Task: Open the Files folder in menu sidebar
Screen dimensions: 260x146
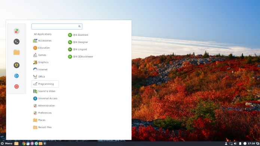Action: click(16, 52)
